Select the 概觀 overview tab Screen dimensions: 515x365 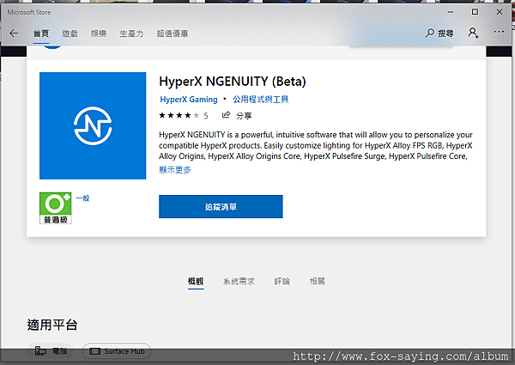[196, 281]
